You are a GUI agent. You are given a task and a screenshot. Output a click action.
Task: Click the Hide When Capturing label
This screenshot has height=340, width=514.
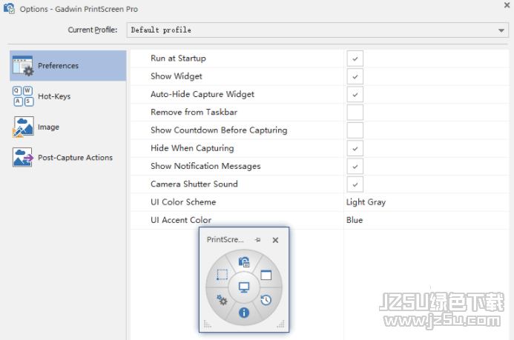[192, 148]
